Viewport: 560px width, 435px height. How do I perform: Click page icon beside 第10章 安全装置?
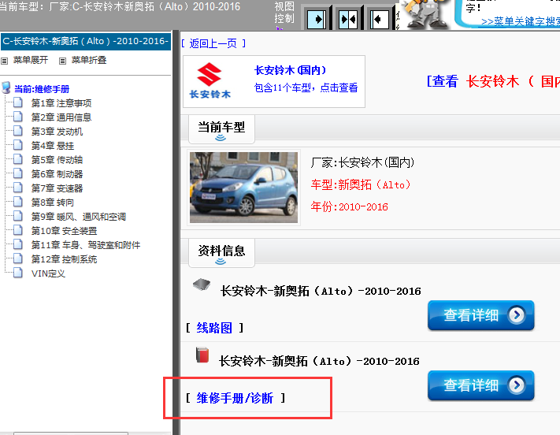(18, 230)
